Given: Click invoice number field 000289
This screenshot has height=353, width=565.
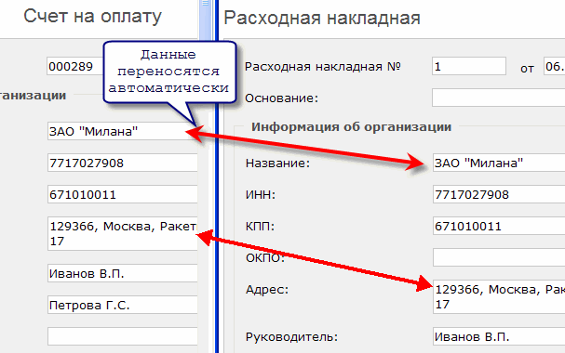Looking at the screenshot, I should [75, 66].
